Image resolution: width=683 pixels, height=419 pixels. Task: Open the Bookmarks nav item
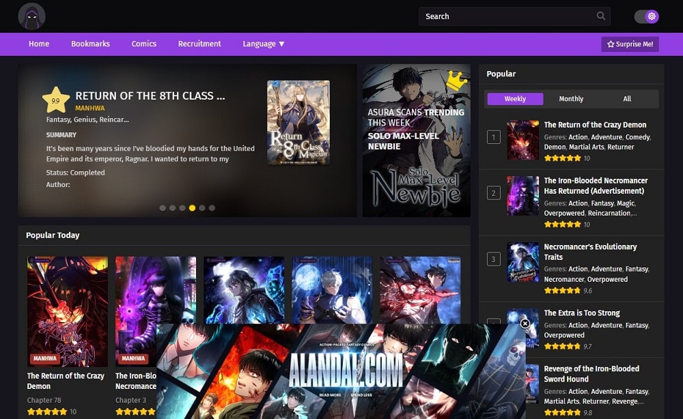[x=91, y=44]
